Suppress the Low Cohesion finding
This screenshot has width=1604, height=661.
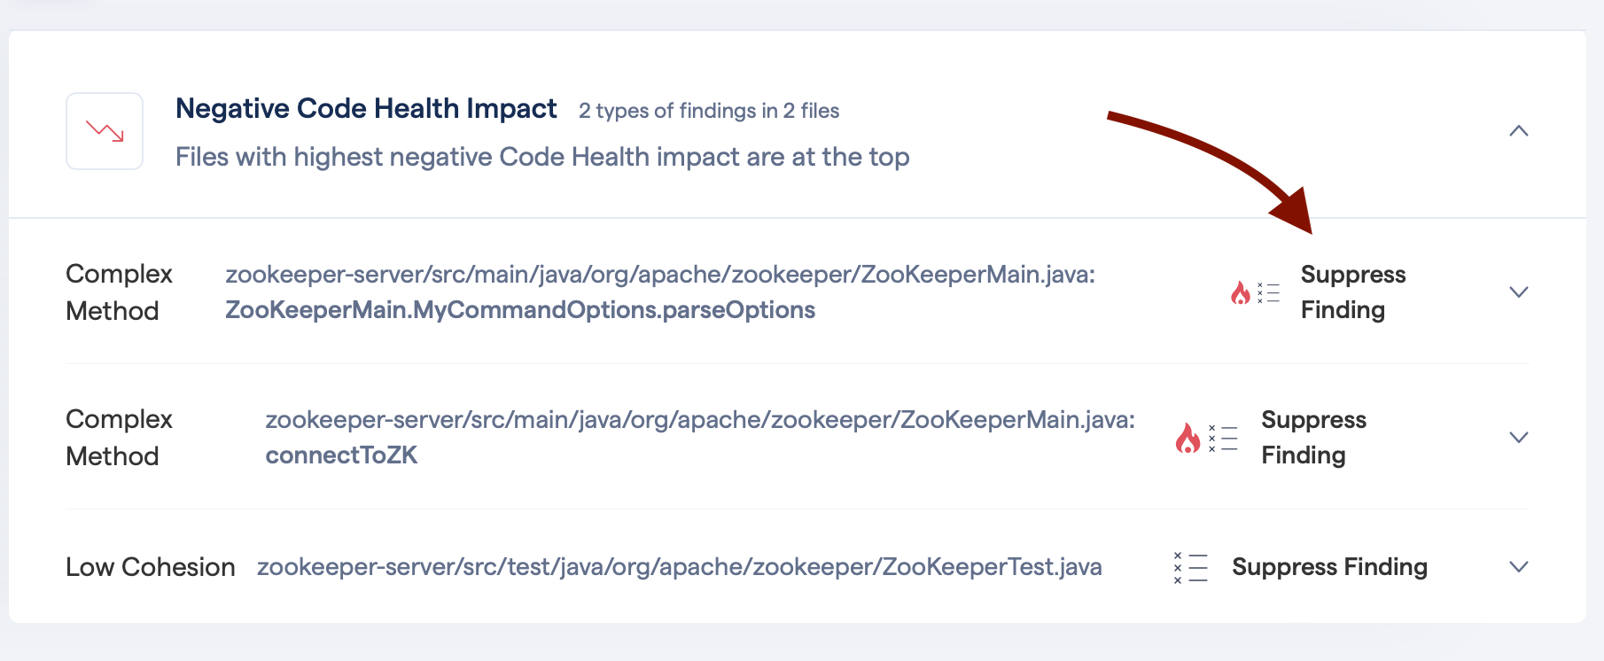click(1328, 567)
